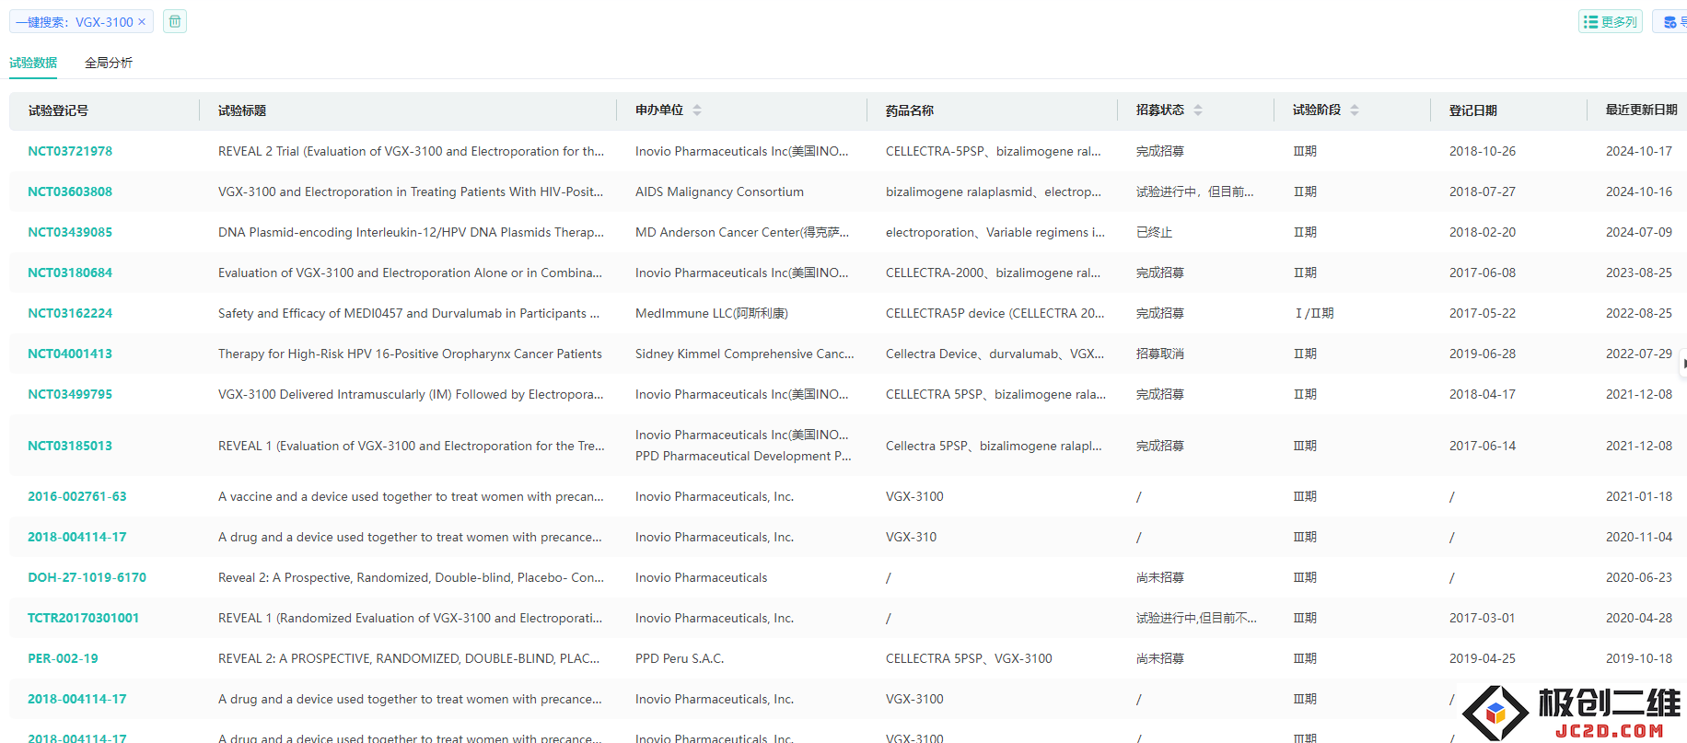Open trial DOH-27-1019-6170
1687x743 pixels.
87,577
